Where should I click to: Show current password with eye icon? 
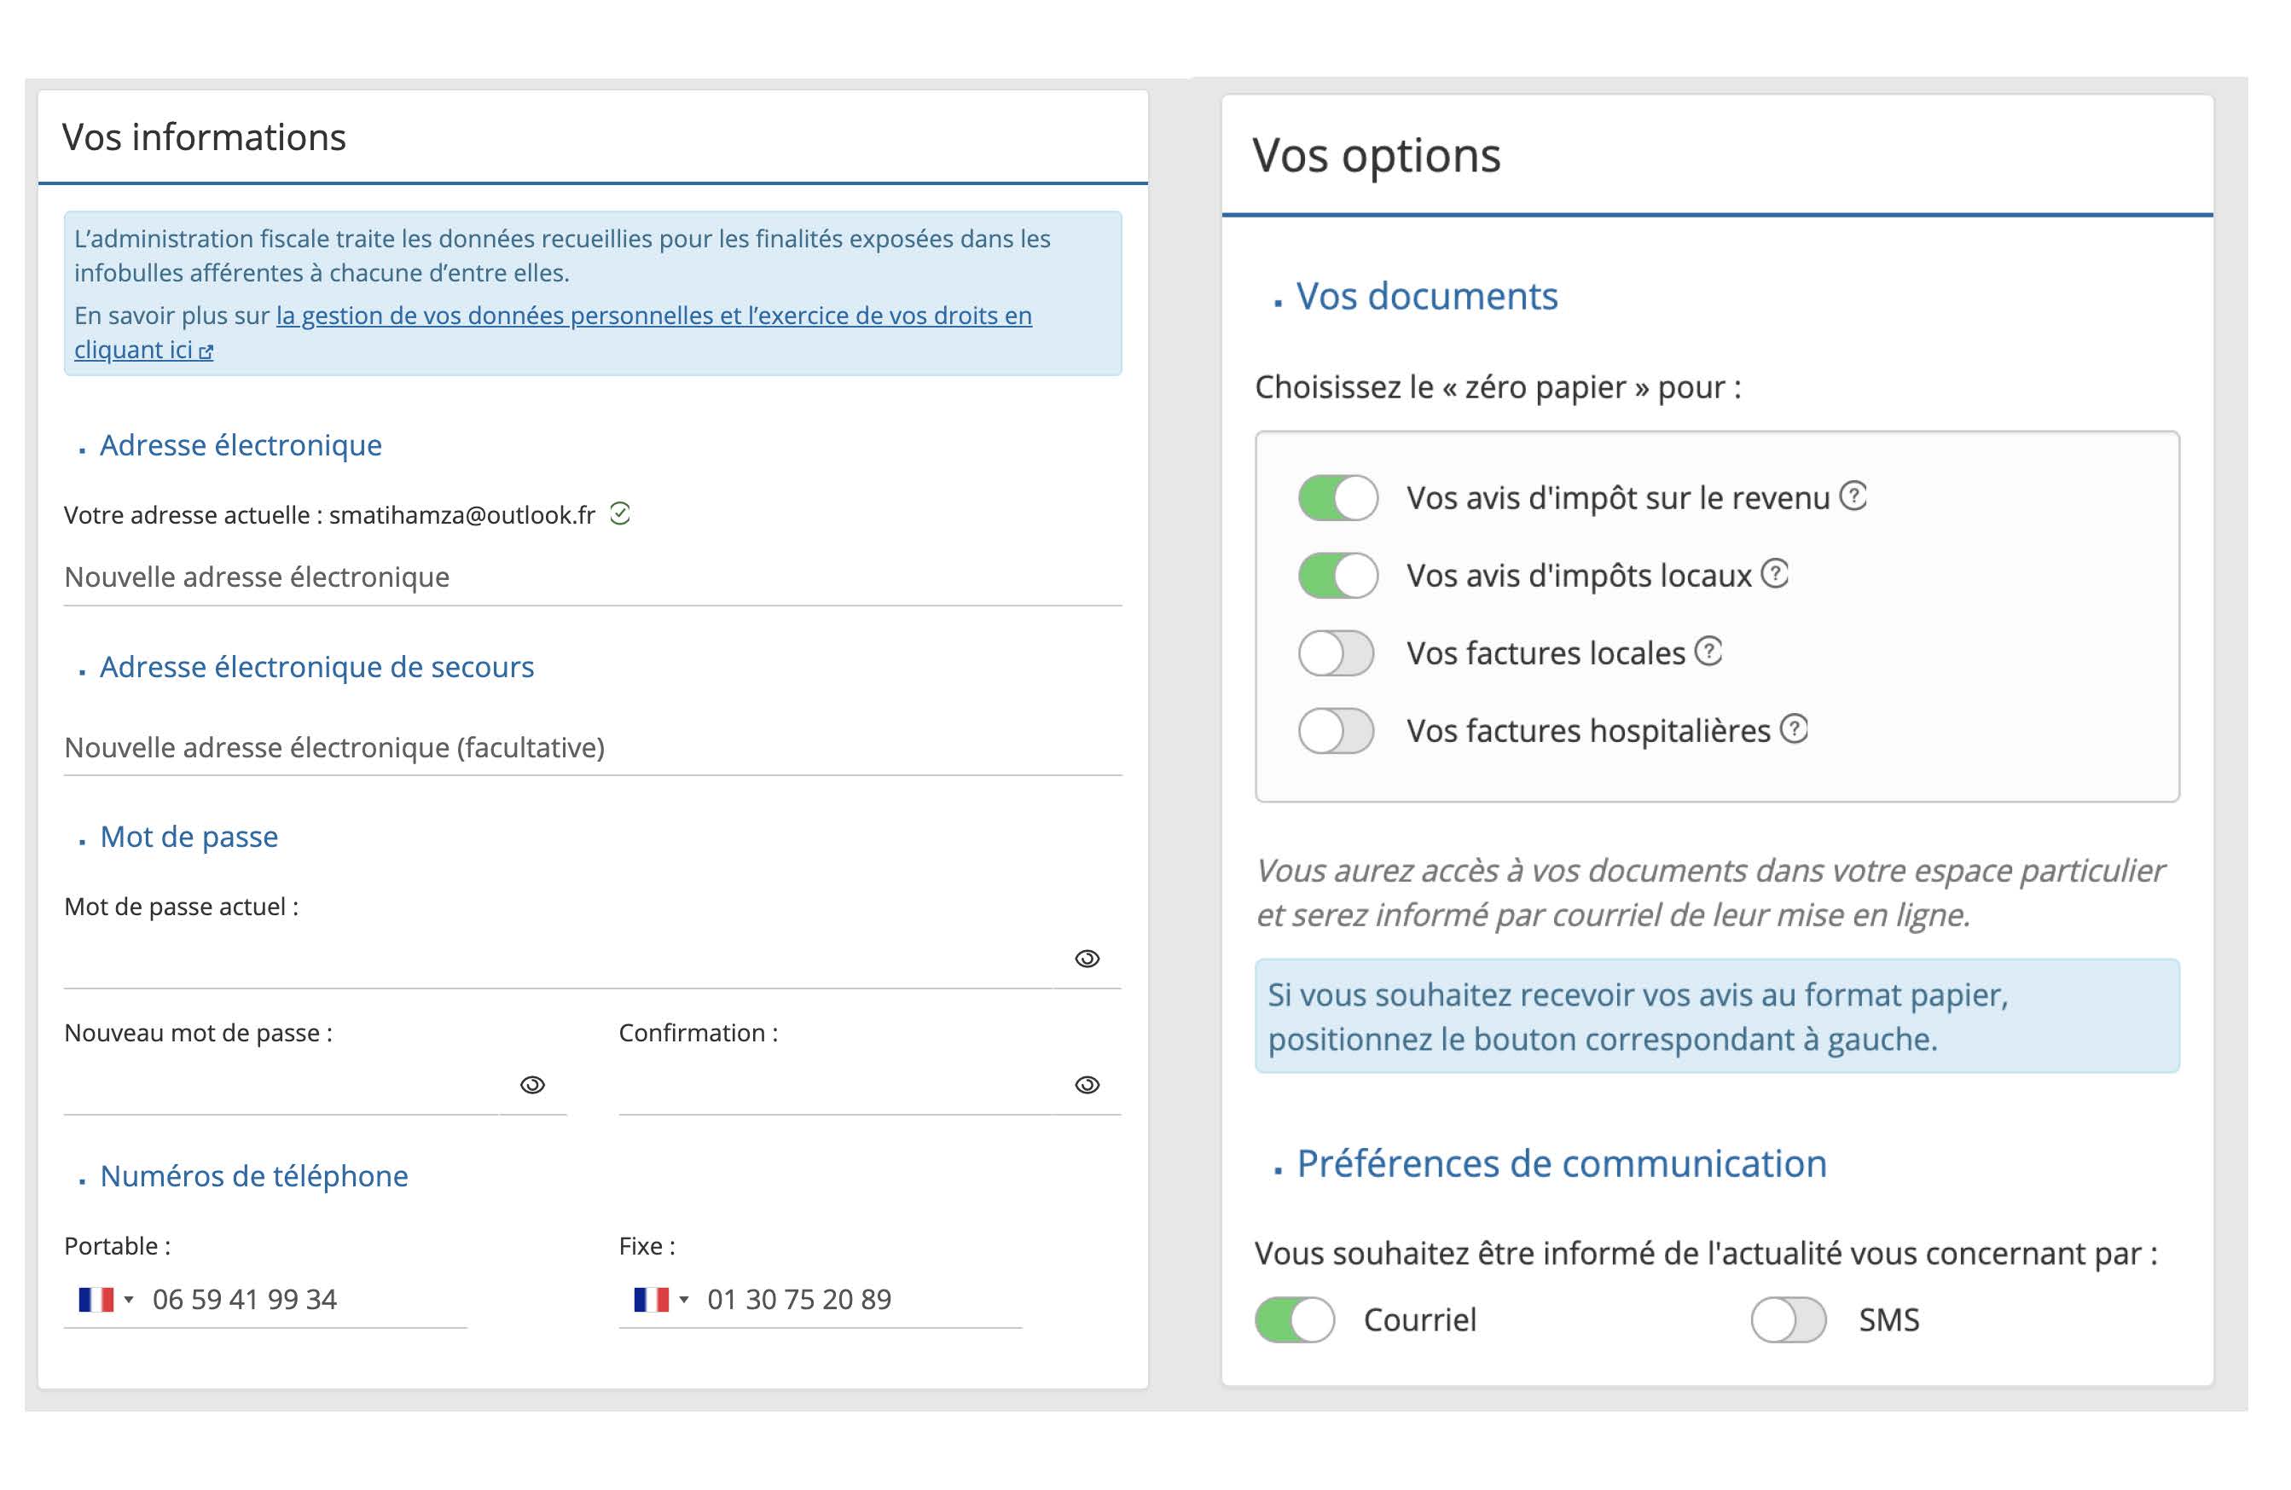(x=1087, y=959)
